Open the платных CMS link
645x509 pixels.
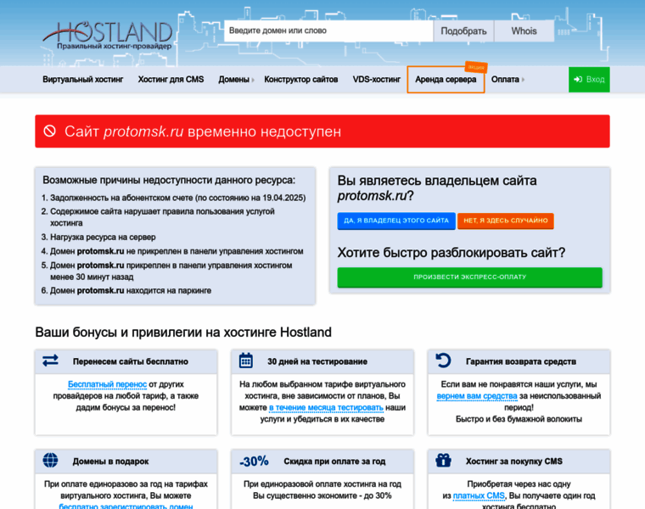479,495
